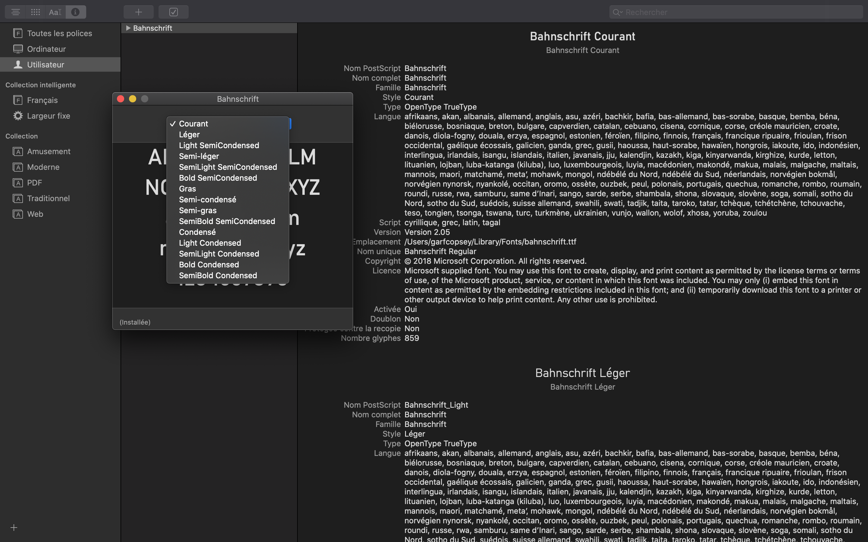This screenshot has width=868, height=542.
Task: Select Bold SemiCondensed style option
Action: click(x=218, y=178)
